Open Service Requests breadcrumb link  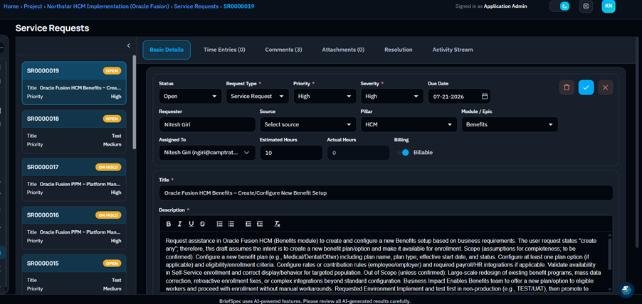[x=196, y=6]
